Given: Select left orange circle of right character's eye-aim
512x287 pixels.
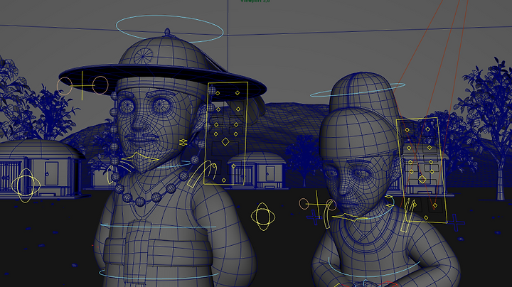Looking at the screenshot, I should (304, 204).
